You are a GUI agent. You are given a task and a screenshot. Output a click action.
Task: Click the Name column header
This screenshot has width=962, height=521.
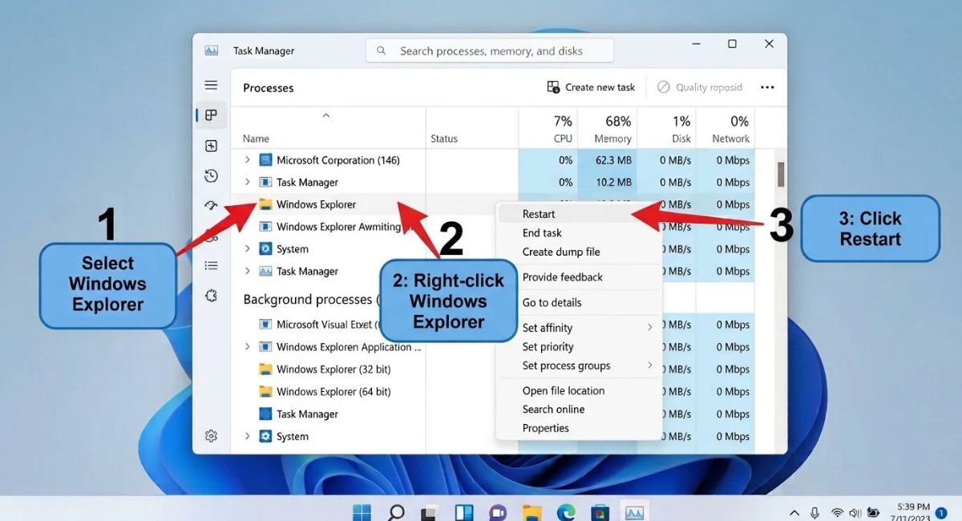[329, 128]
